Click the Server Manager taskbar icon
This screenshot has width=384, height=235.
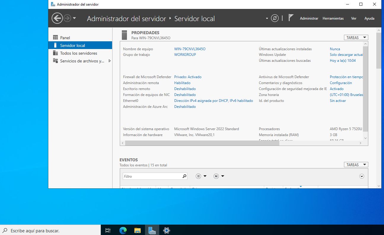point(152,230)
